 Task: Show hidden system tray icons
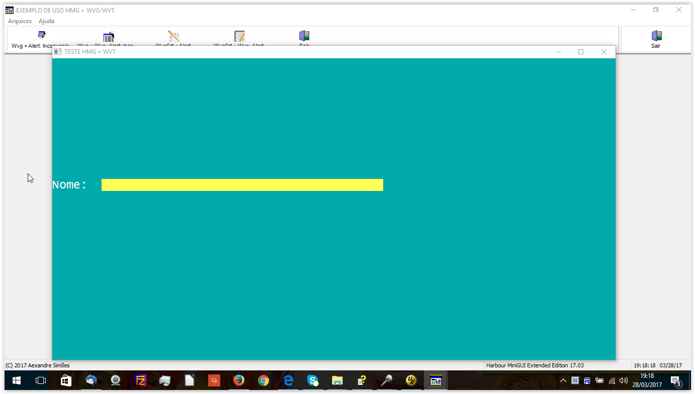pos(563,381)
